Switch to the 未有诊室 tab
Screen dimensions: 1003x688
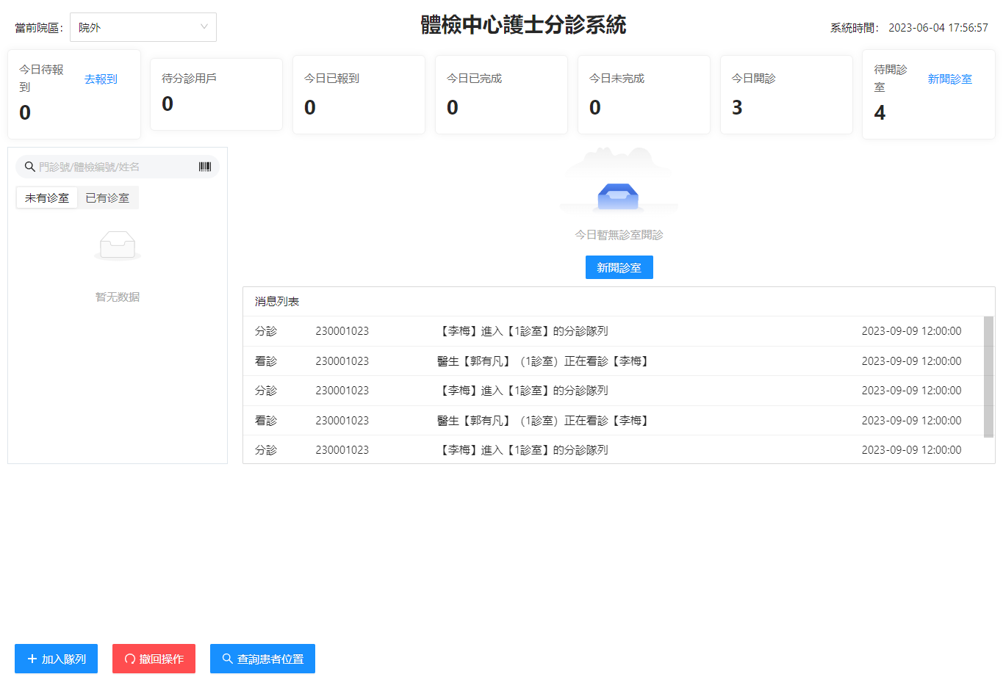click(x=47, y=198)
